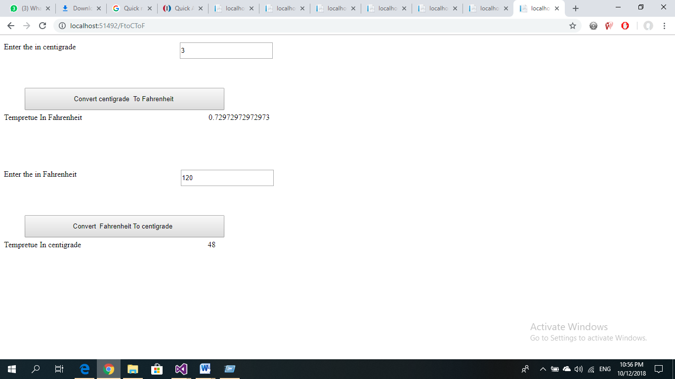The width and height of the screenshot is (675, 379).
Task: Open the ENG input language selector
Action: coord(605,369)
